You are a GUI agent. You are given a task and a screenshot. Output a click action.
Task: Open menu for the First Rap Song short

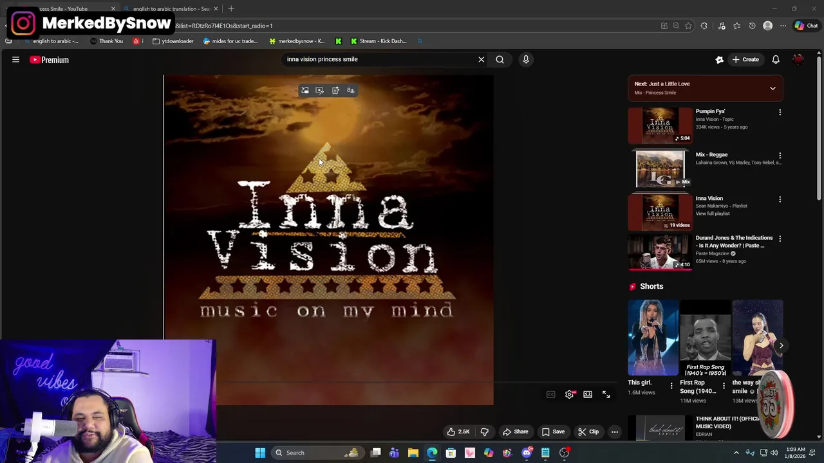point(724,386)
